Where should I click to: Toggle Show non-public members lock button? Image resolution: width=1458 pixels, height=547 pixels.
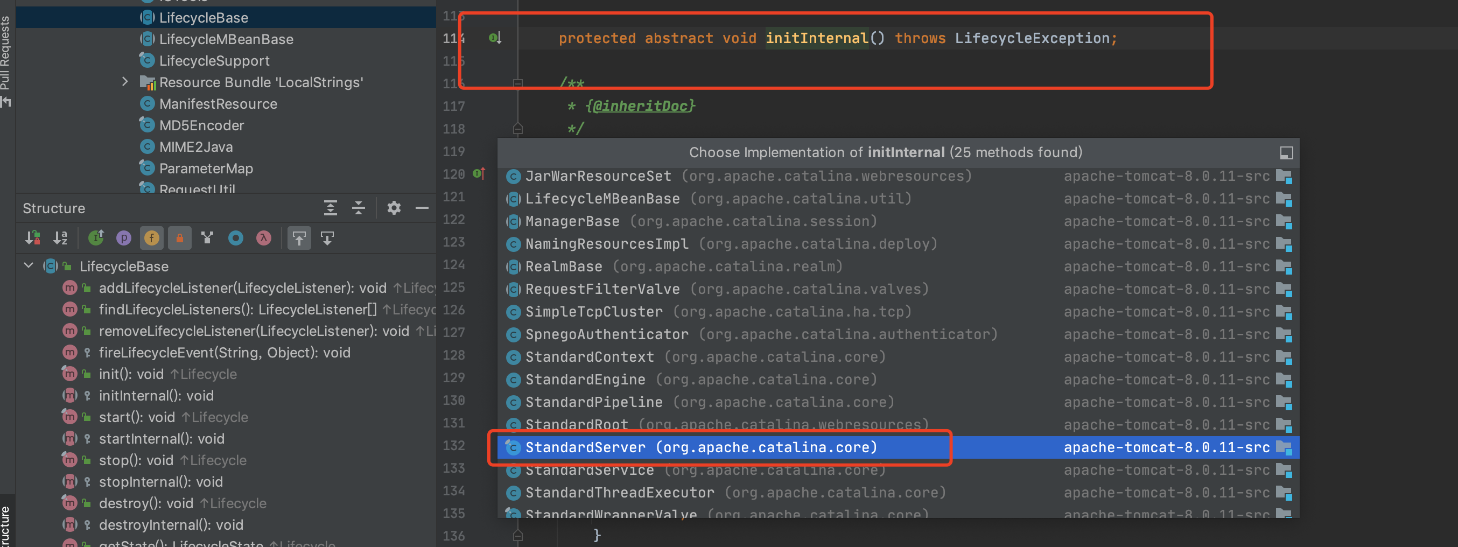pyautogui.click(x=179, y=239)
